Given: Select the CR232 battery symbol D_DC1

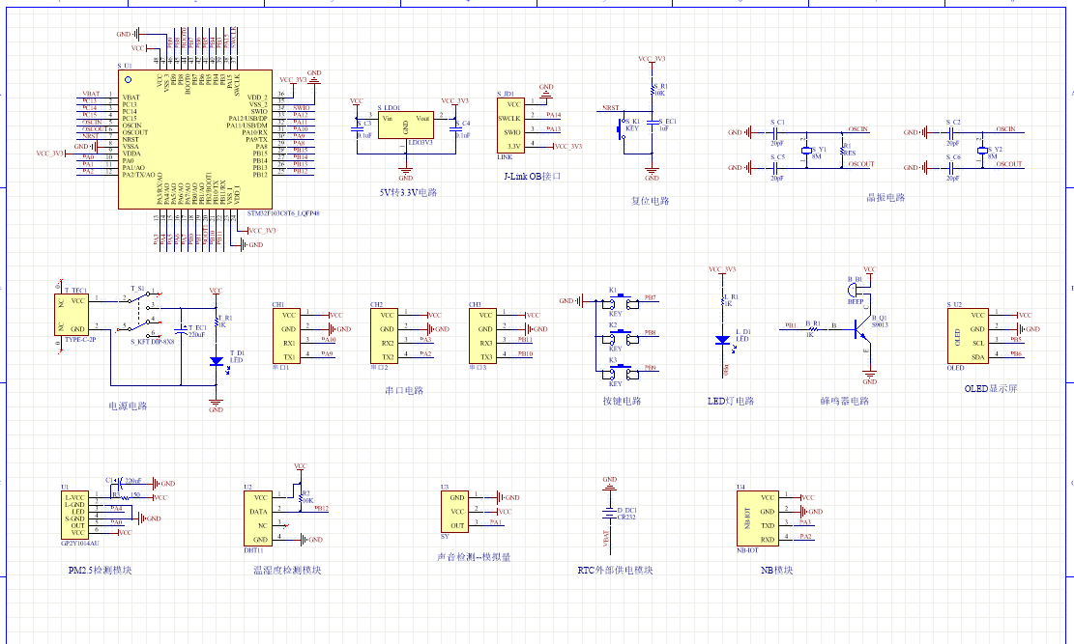Looking at the screenshot, I should point(609,512).
